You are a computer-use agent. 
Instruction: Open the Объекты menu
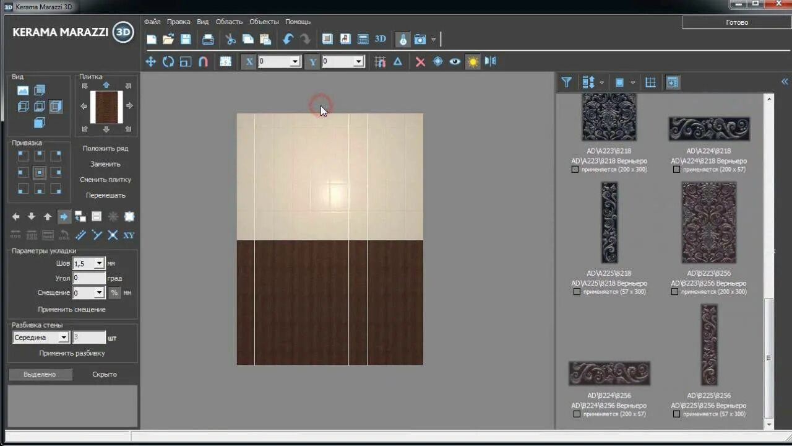click(x=264, y=22)
